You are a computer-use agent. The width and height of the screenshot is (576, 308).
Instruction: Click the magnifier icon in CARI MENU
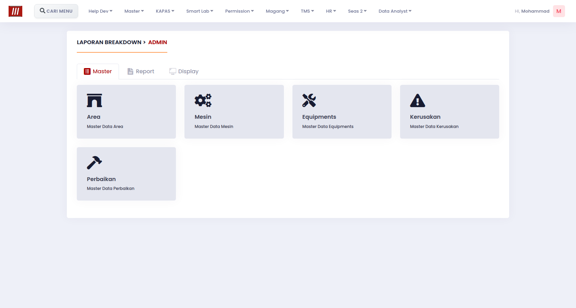[x=43, y=11]
